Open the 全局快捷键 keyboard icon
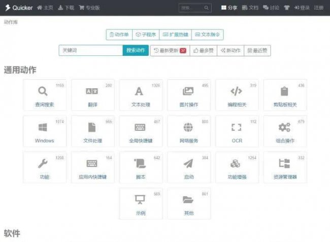This screenshot has width=330, height=242. click(x=140, y=127)
